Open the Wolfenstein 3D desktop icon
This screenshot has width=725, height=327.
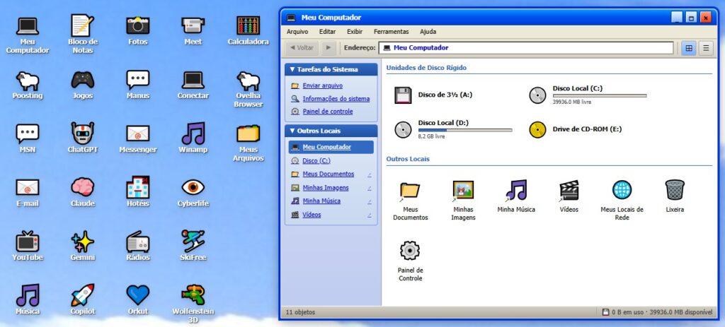(x=193, y=295)
